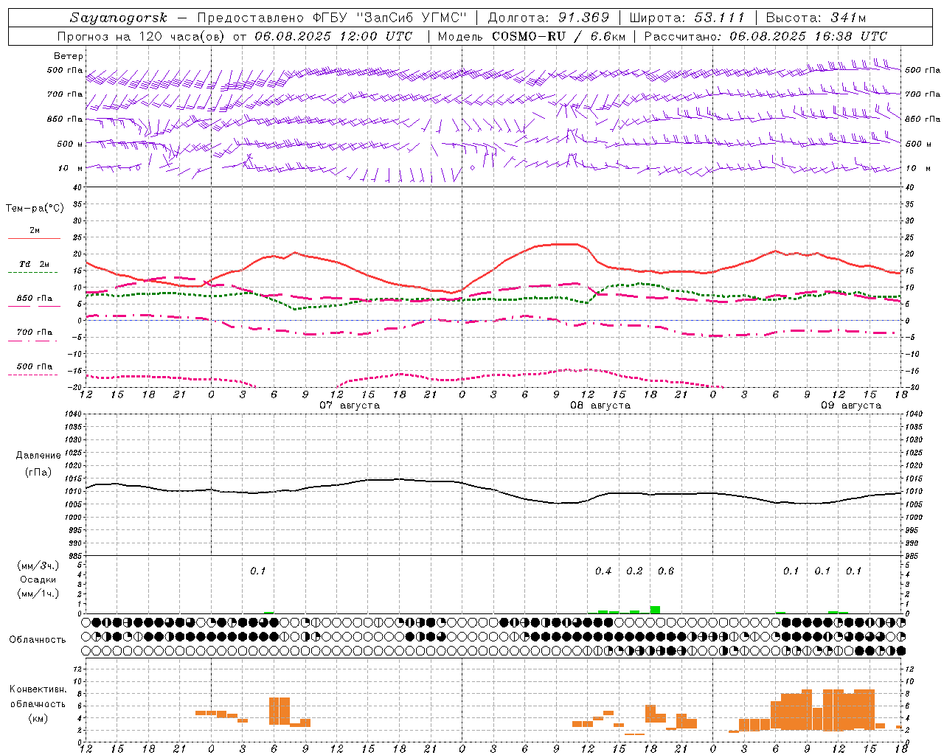The image size is (944, 755).
Task: Click the latitude value Широта: 53.111
Action: pos(687,18)
